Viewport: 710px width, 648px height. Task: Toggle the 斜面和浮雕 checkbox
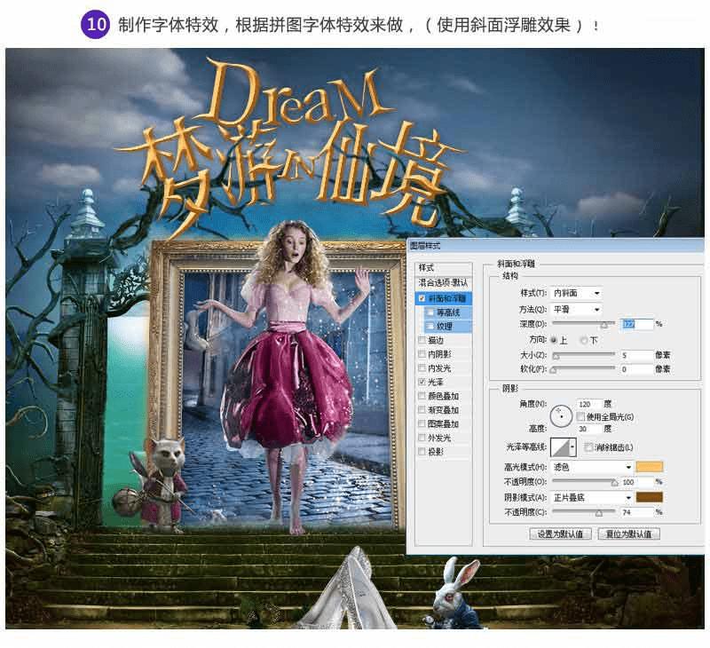(x=422, y=298)
